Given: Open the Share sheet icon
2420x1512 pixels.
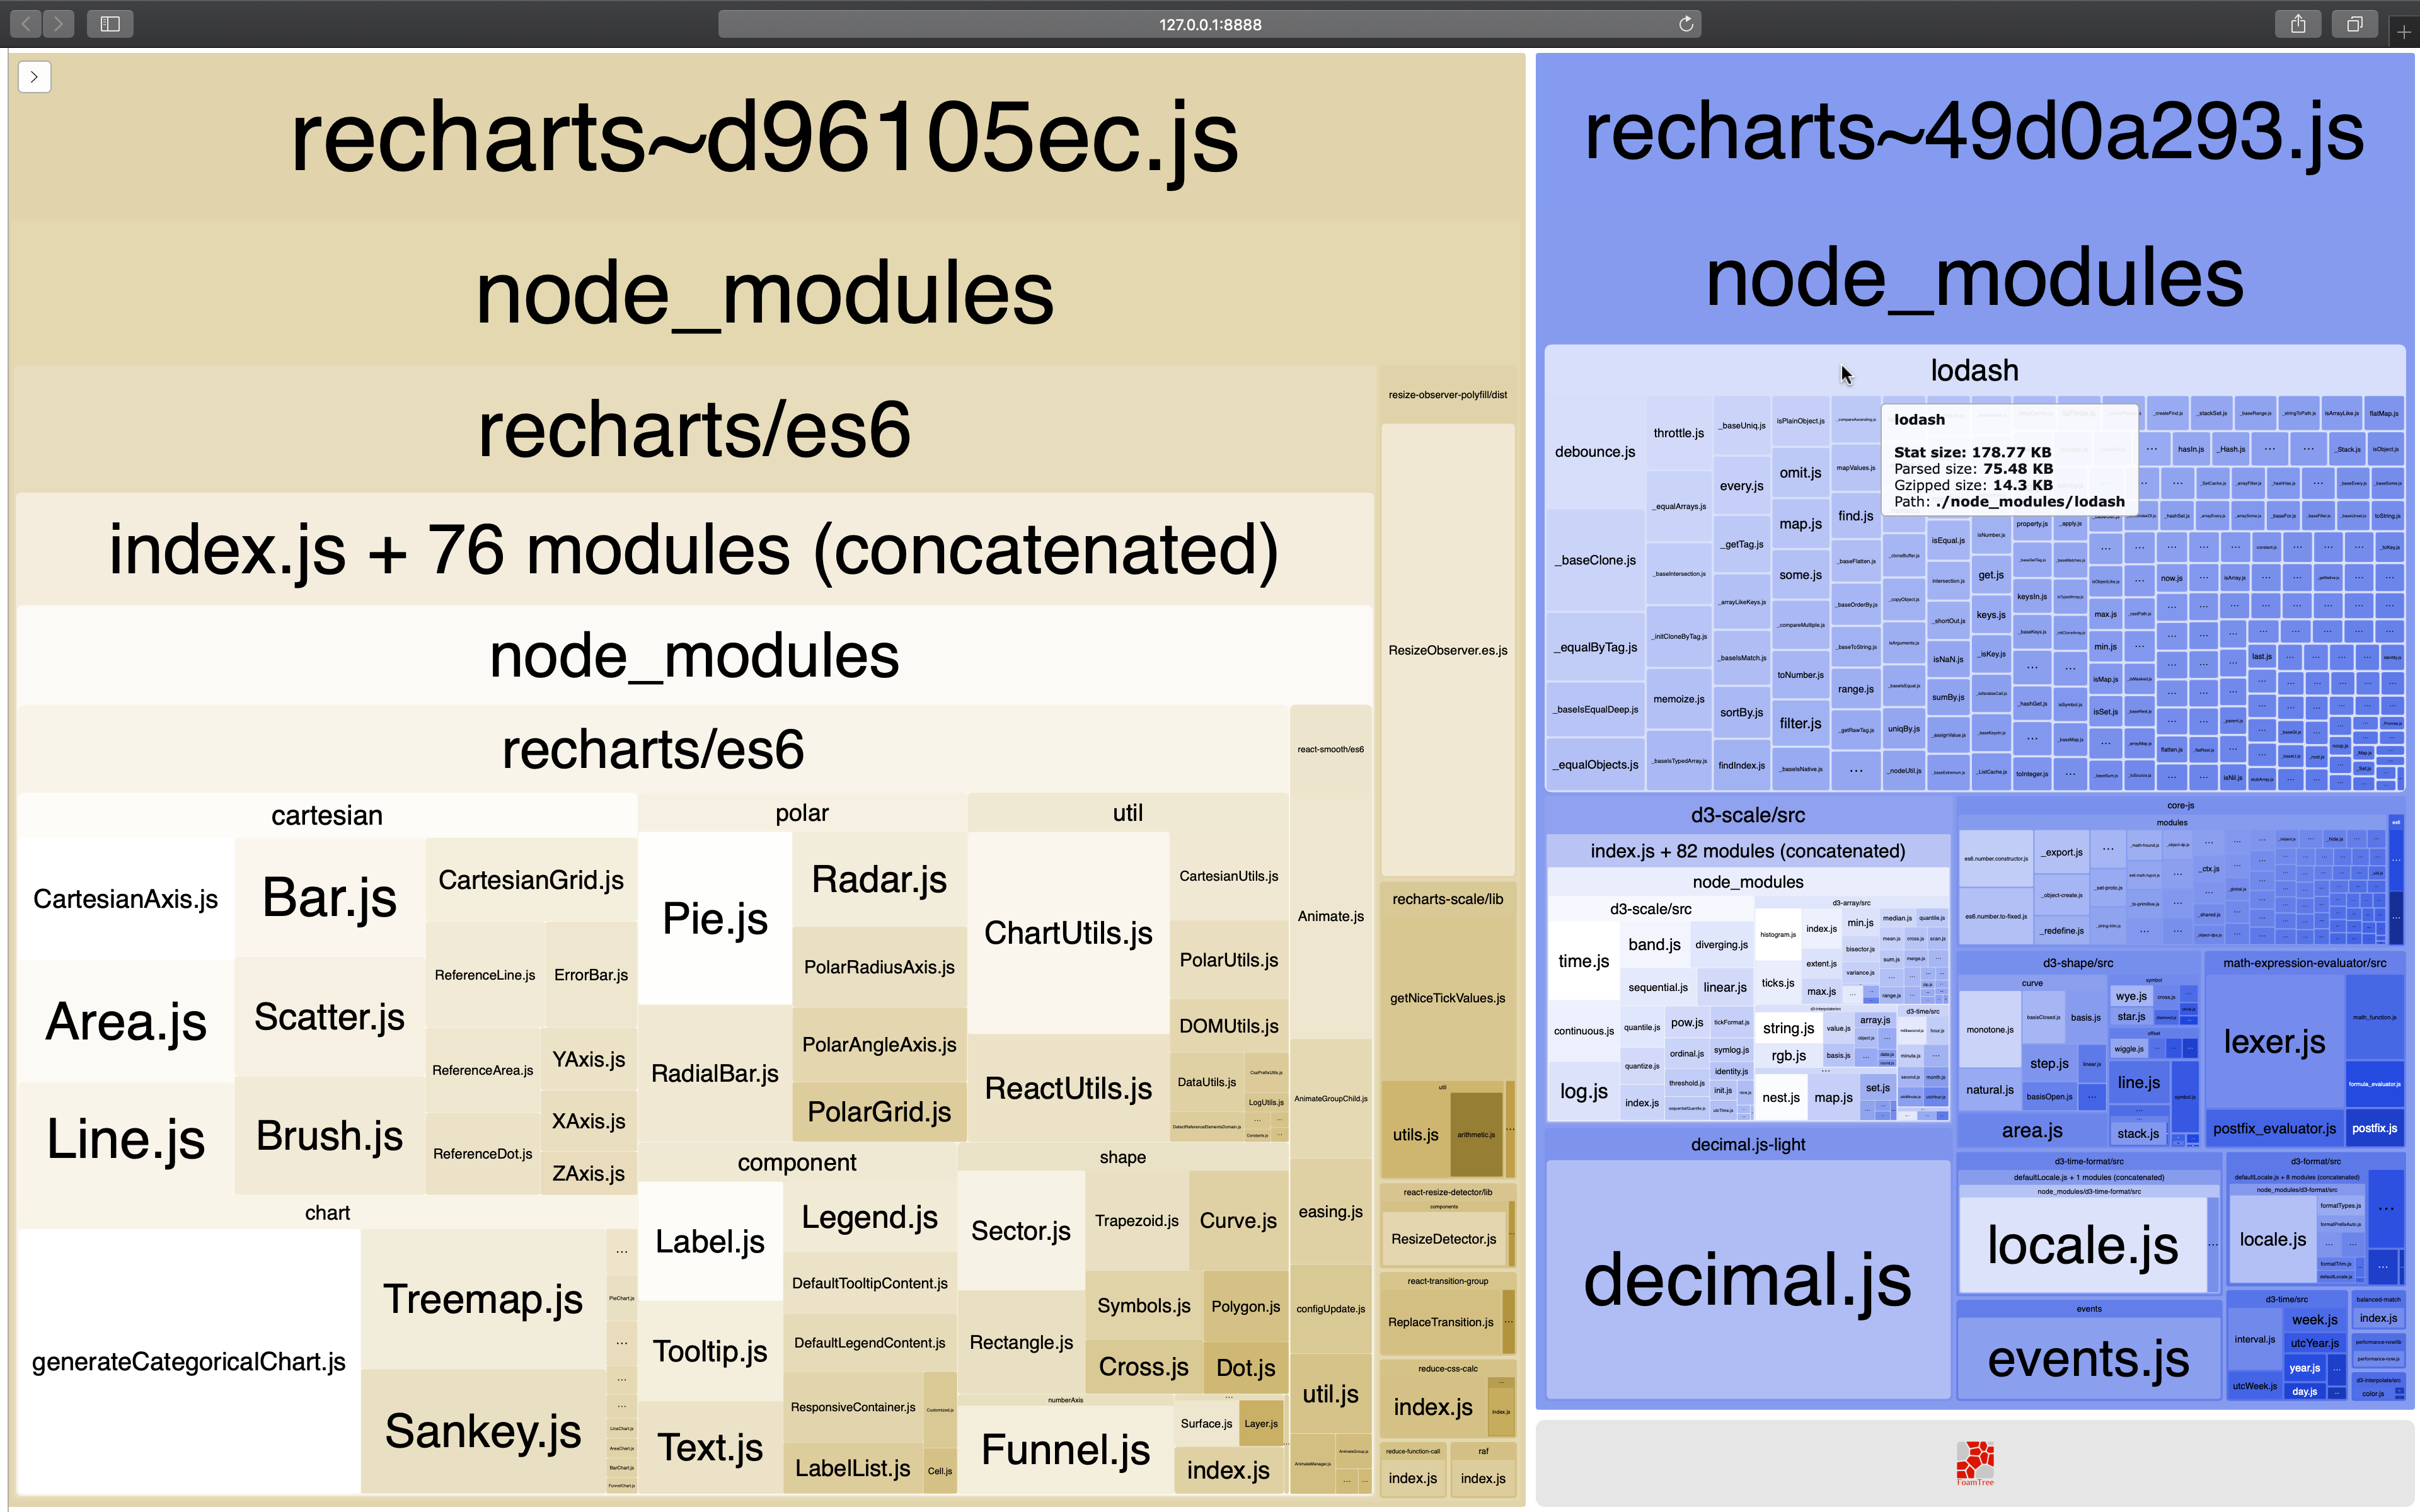Looking at the screenshot, I should click(2298, 24).
